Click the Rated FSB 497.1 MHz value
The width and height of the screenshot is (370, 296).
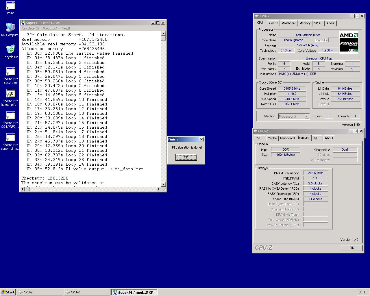tap(292, 104)
